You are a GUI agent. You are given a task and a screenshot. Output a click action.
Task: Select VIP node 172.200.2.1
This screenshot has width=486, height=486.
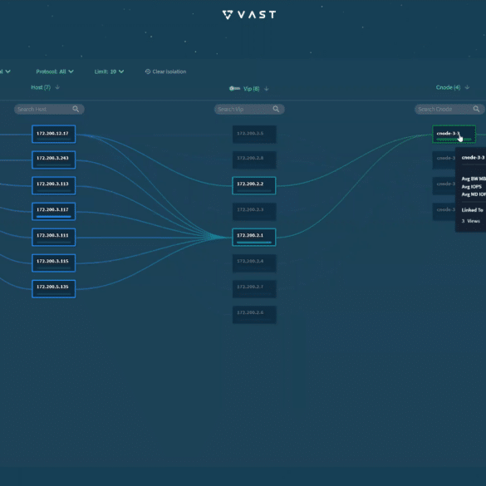[x=254, y=237]
